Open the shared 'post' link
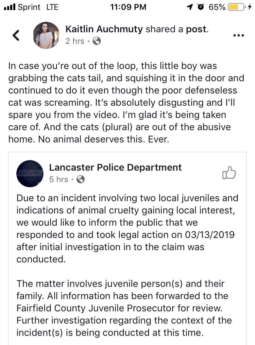 coord(196,29)
